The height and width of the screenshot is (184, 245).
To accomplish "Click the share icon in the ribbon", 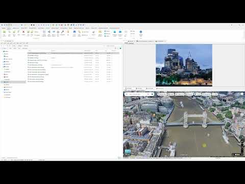I will coord(49,32).
